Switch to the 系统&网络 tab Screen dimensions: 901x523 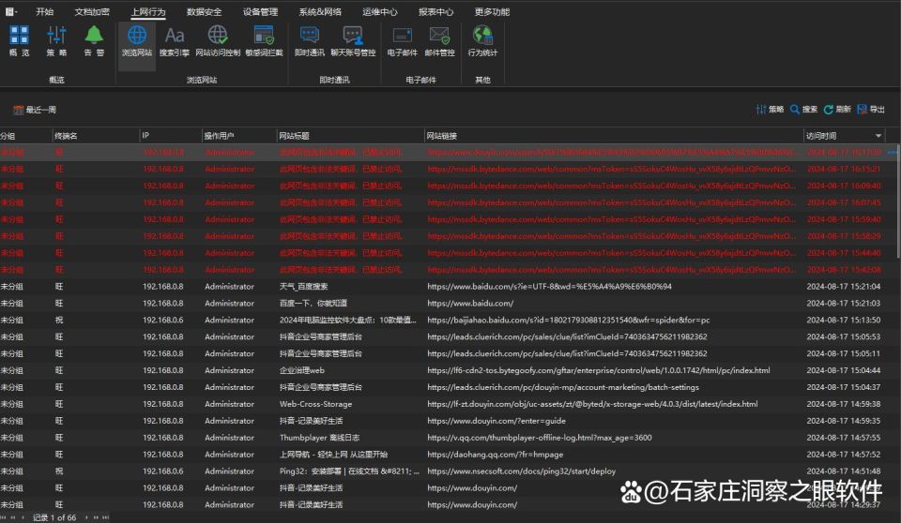pos(320,11)
